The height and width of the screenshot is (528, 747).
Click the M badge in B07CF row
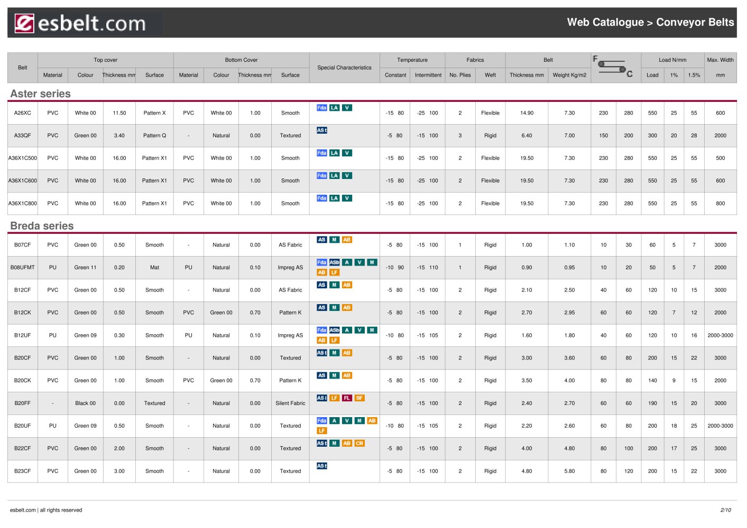coord(334,240)
